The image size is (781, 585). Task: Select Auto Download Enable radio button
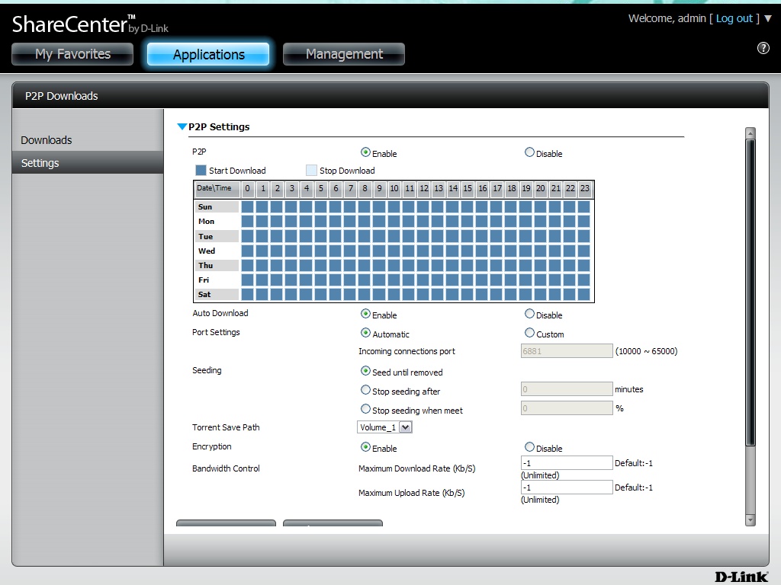365,314
